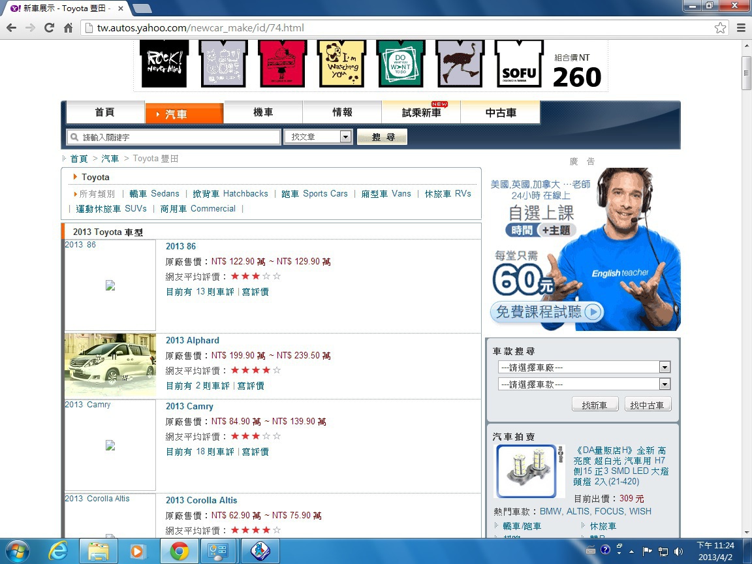Open the Action Center flag icon
The width and height of the screenshot is (752, 564).
point(647,551)
